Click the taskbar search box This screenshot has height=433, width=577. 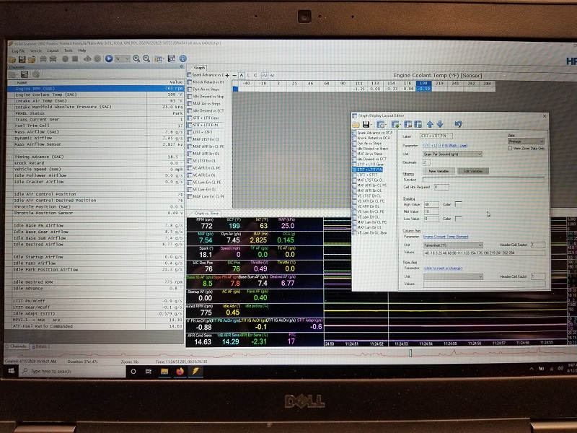tap(72, 371)
